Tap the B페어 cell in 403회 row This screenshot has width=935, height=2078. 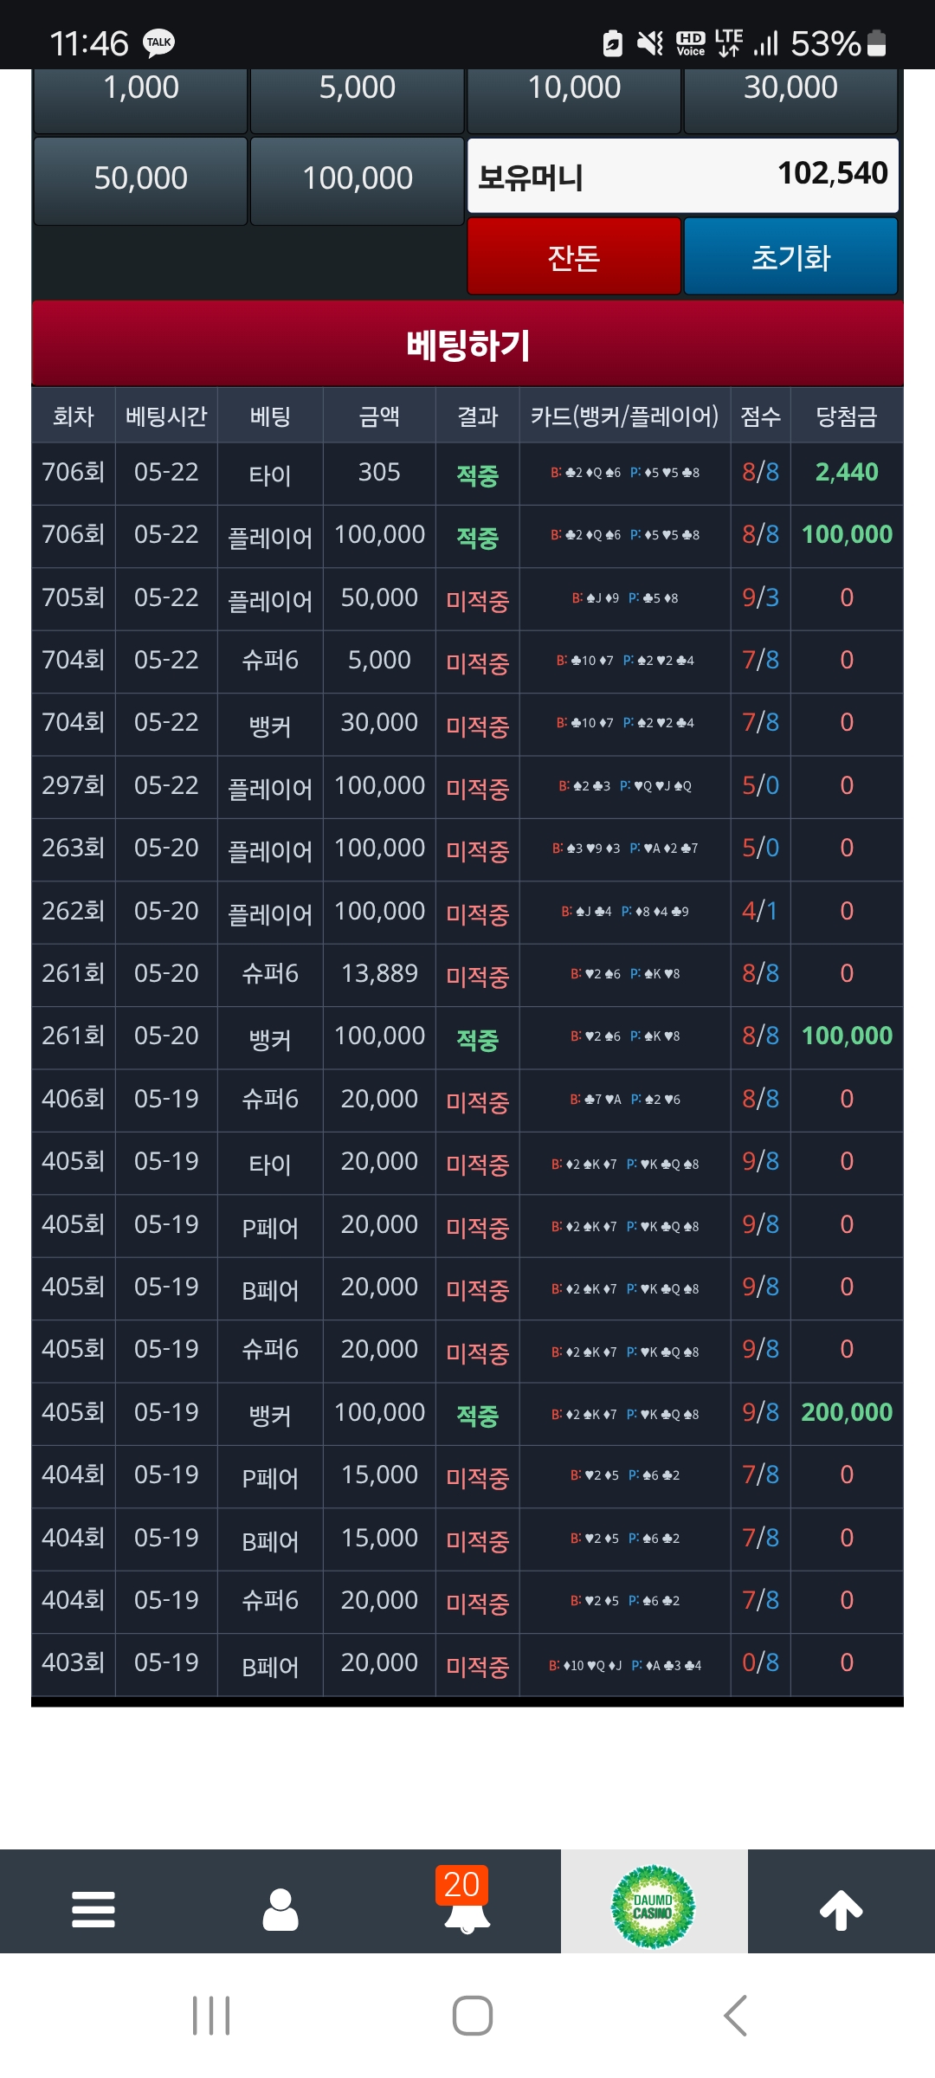pos(270,1666)
